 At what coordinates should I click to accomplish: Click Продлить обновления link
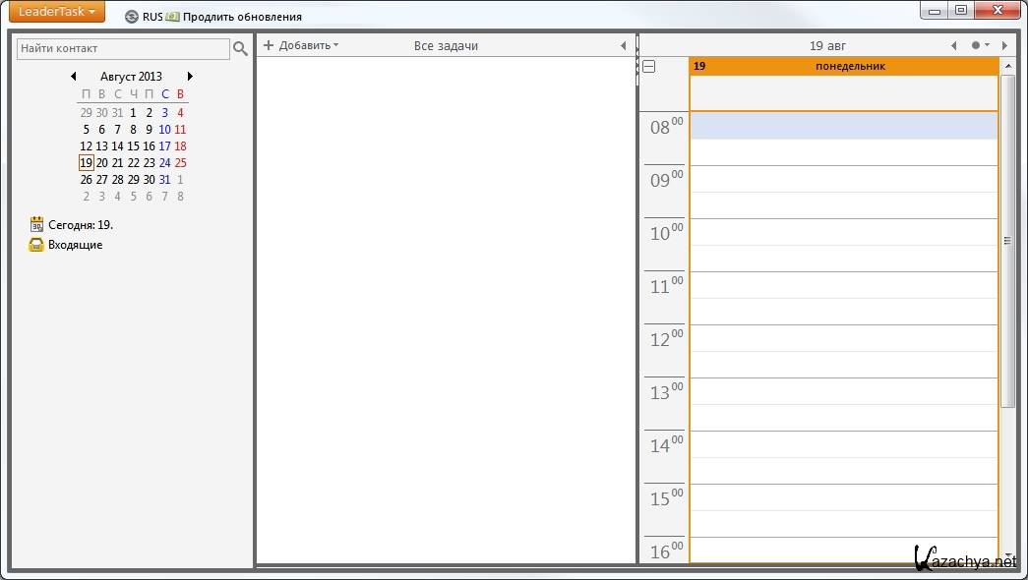[242, 17]
